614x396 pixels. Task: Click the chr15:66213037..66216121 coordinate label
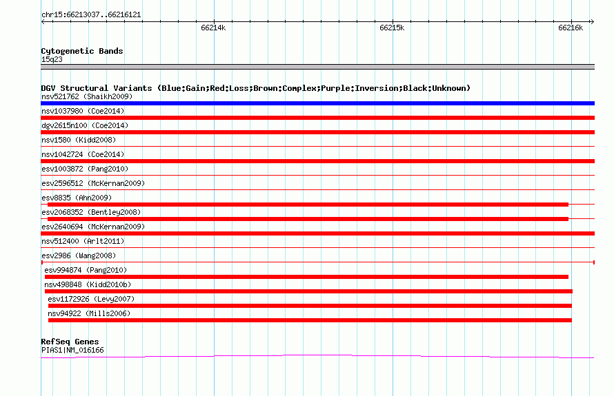pos(91,14)
